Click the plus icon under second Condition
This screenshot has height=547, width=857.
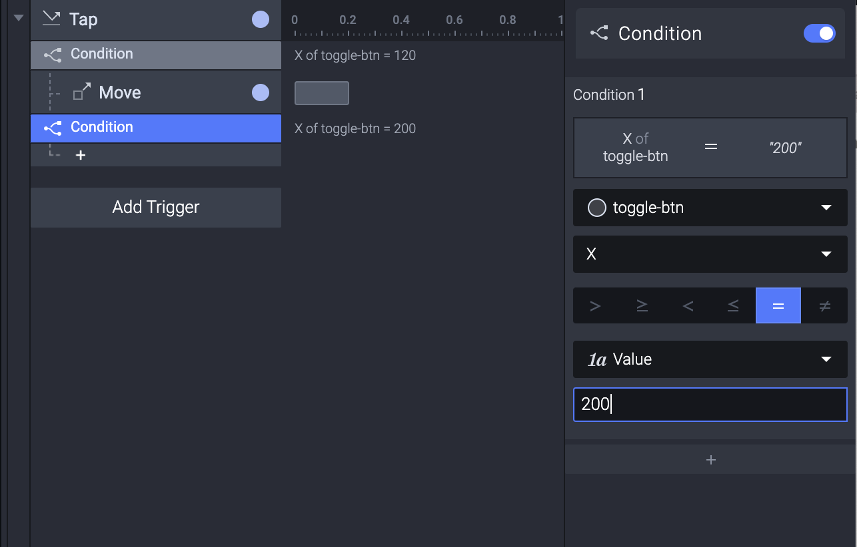coord(81,156)
